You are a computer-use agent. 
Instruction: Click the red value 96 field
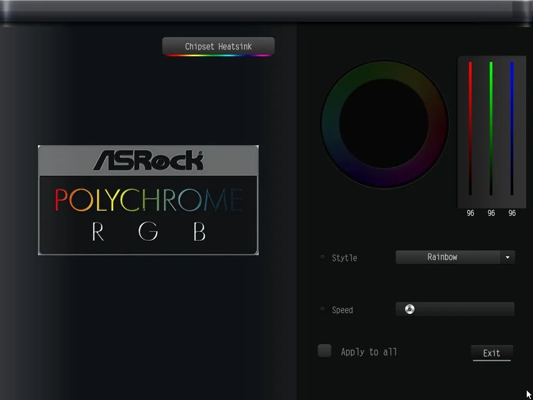pos(470,213)
